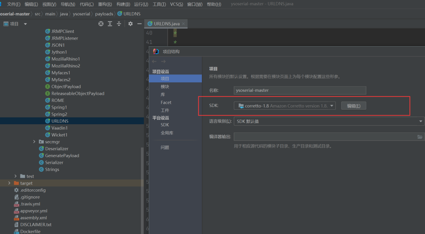Switch to URLDNS.java editor tab
The width and height of the screenshot is (425, 234).
166,24
